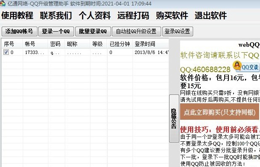The image size is (260, 167).
Task: Select 远程打码 in the menu bar
Action: 133,16
